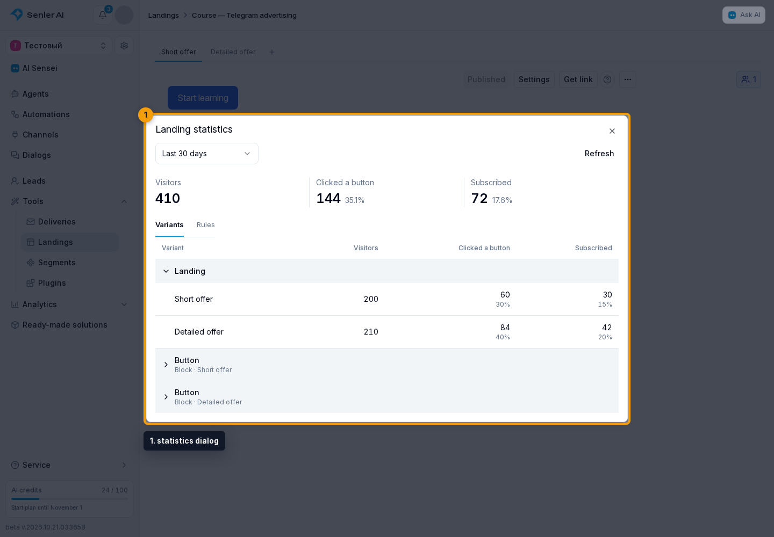Select the Short offer variant row
Screen dimensions: 774x537
pos(387,299)
